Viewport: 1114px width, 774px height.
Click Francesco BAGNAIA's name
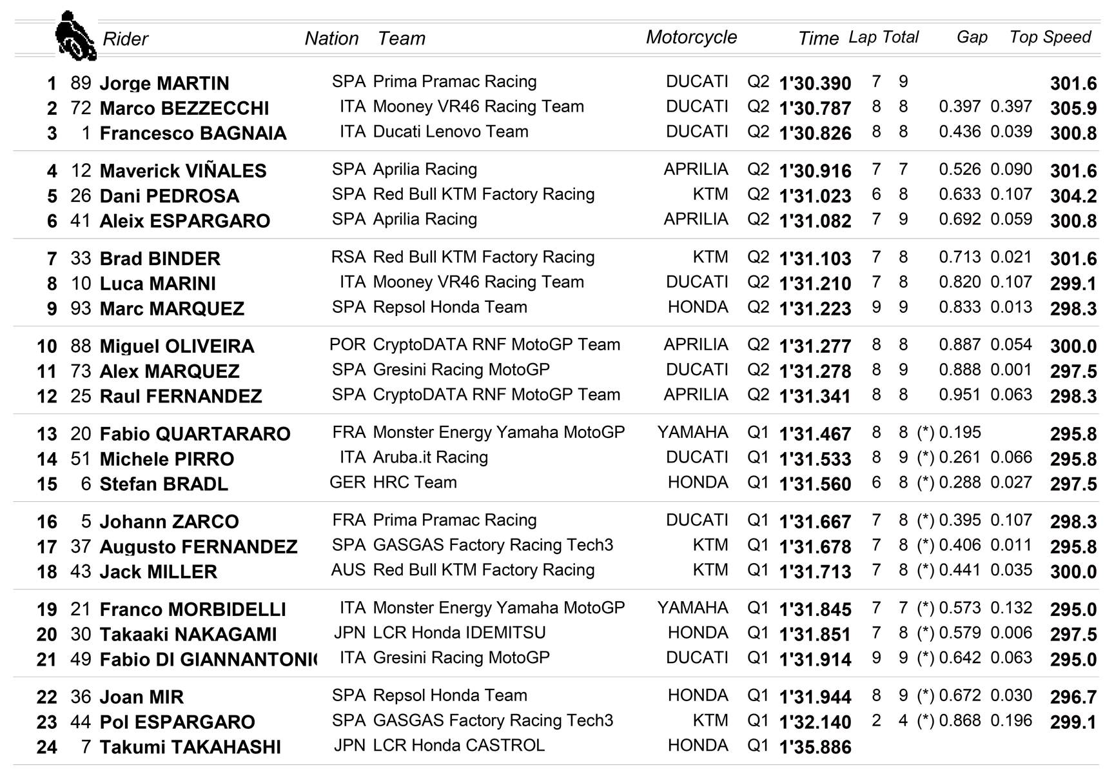pyautogui.click(x=193, y=134)
